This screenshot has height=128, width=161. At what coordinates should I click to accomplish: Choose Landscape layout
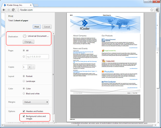click(x=24, y=81)
